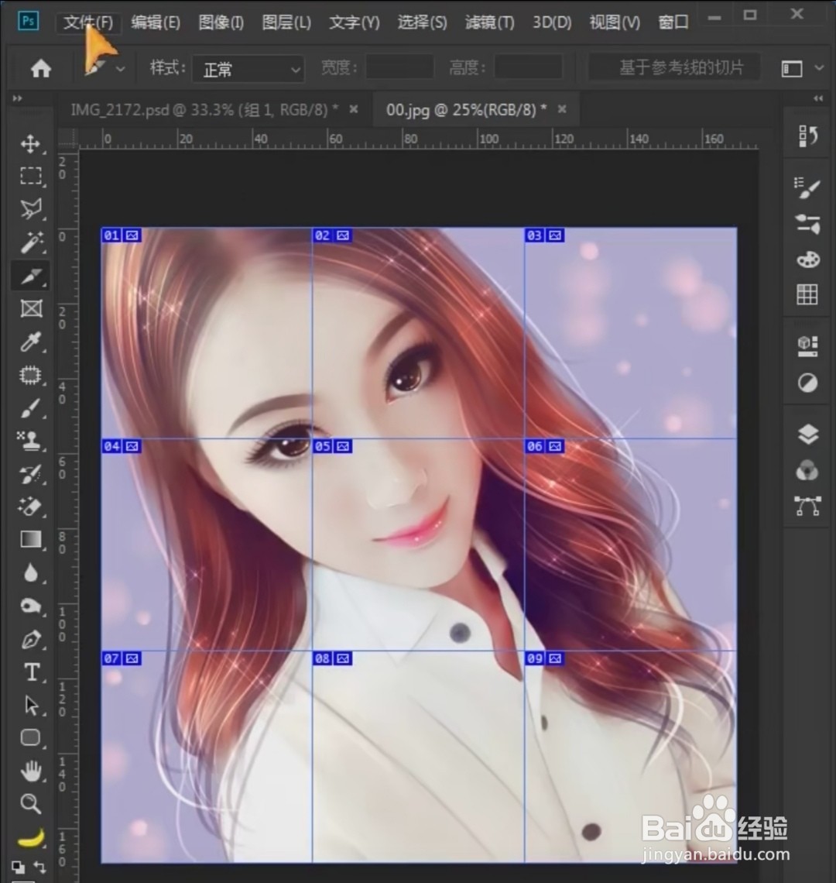Select the Gradient tool
Screen dimensions: 836x883
pos(30,539)
